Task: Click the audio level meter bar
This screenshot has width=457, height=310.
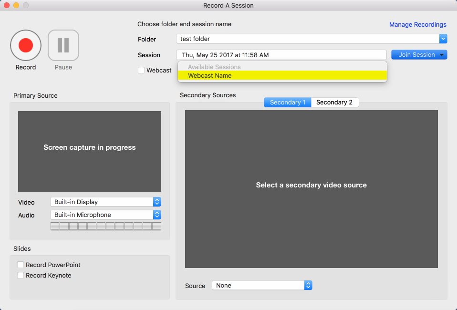Action: click(x=105, y=226)
